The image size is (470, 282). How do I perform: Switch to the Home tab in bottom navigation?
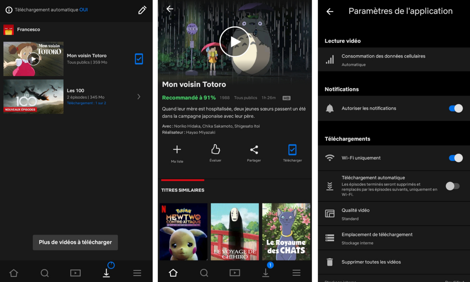coord(14,273)
